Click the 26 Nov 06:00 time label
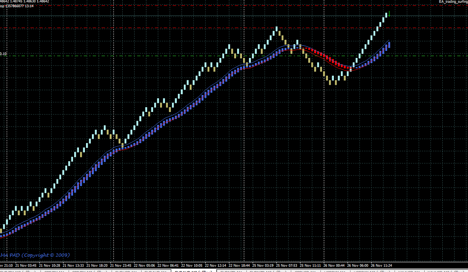Viewport: 468px width, 272px height. (358, 265)
